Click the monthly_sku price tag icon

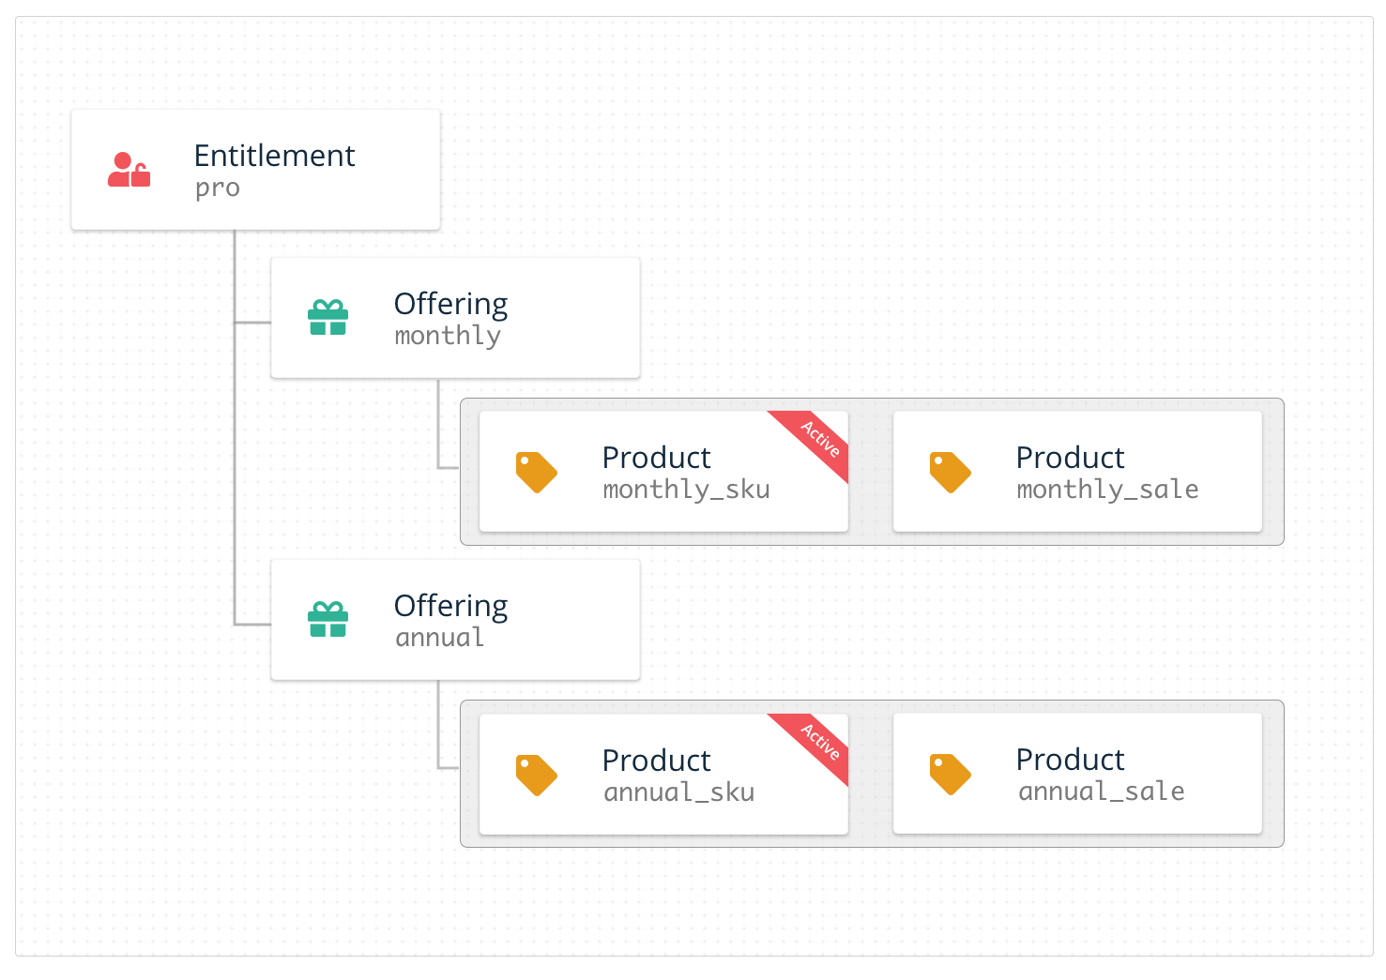pos(536,472)
